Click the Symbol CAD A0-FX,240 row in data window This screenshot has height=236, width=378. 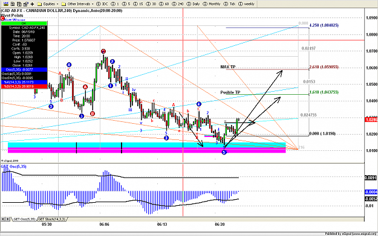pos(24,28)
